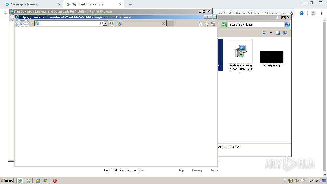This screenshot has width=327, height=184.
Task: Open network tray icon
Action: (290, 181)
